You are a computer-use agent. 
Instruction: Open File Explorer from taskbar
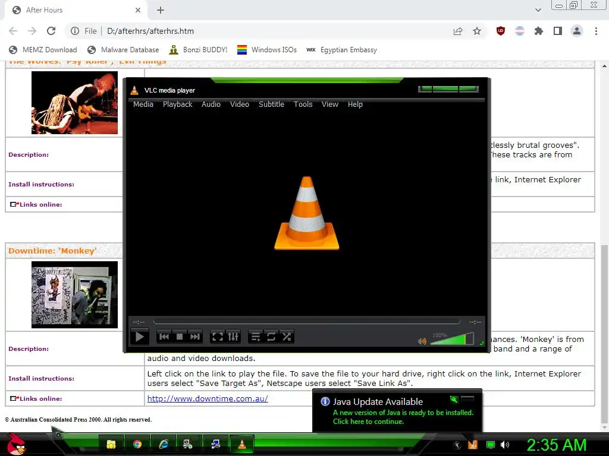(x=111, y=444)
